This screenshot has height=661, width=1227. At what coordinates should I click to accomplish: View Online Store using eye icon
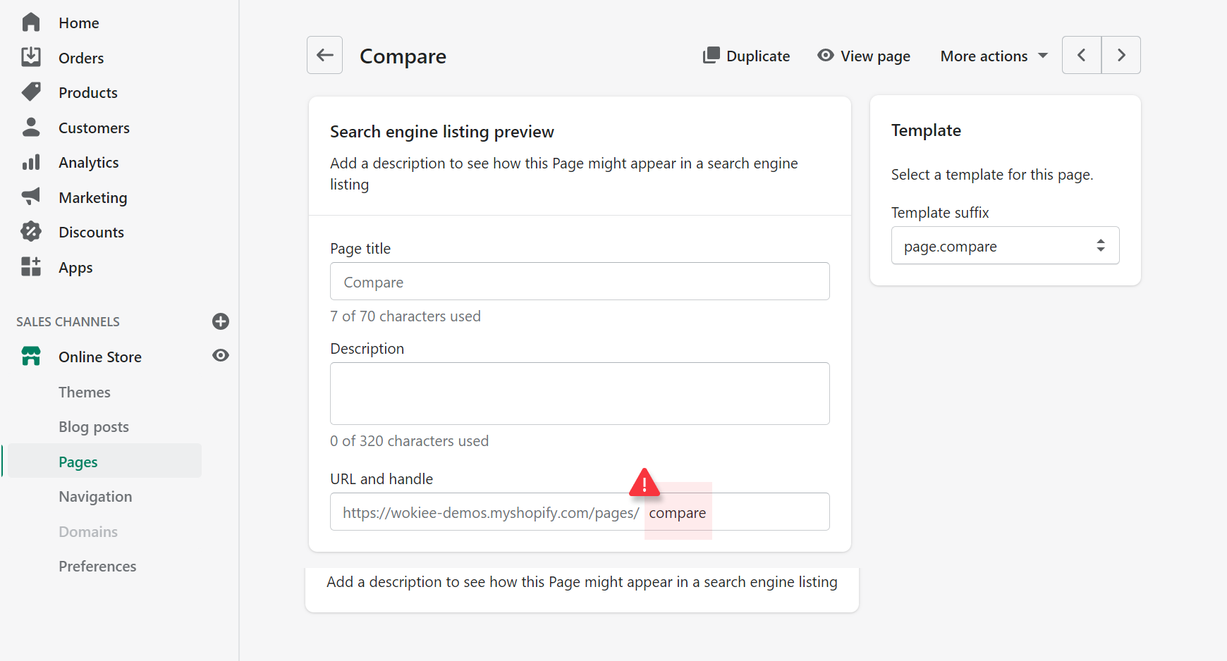click(x=221, y=356)
